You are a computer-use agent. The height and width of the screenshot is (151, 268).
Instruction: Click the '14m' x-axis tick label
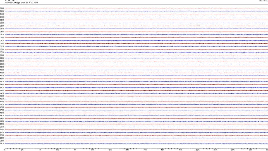pos(128,150)
